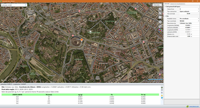200x108 pixels.
Task: Click the circular center-on-site map icon
Action: [160, 22]
